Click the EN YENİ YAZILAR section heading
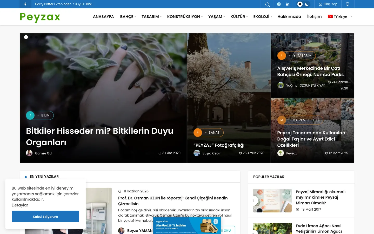374x234 pixels. [44, 177]
